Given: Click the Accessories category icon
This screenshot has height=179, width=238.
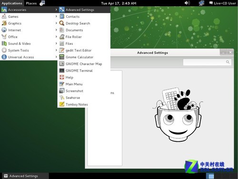Looking at the screenshot, I should click(x=4, y=10).
